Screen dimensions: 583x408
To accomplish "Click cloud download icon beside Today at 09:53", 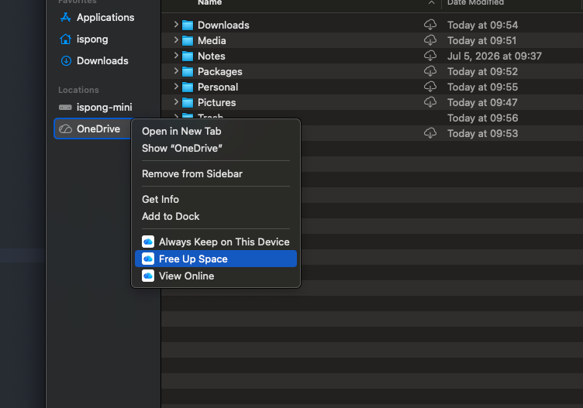I will [430, 133].
